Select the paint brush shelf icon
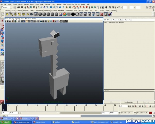 point(110,14)
